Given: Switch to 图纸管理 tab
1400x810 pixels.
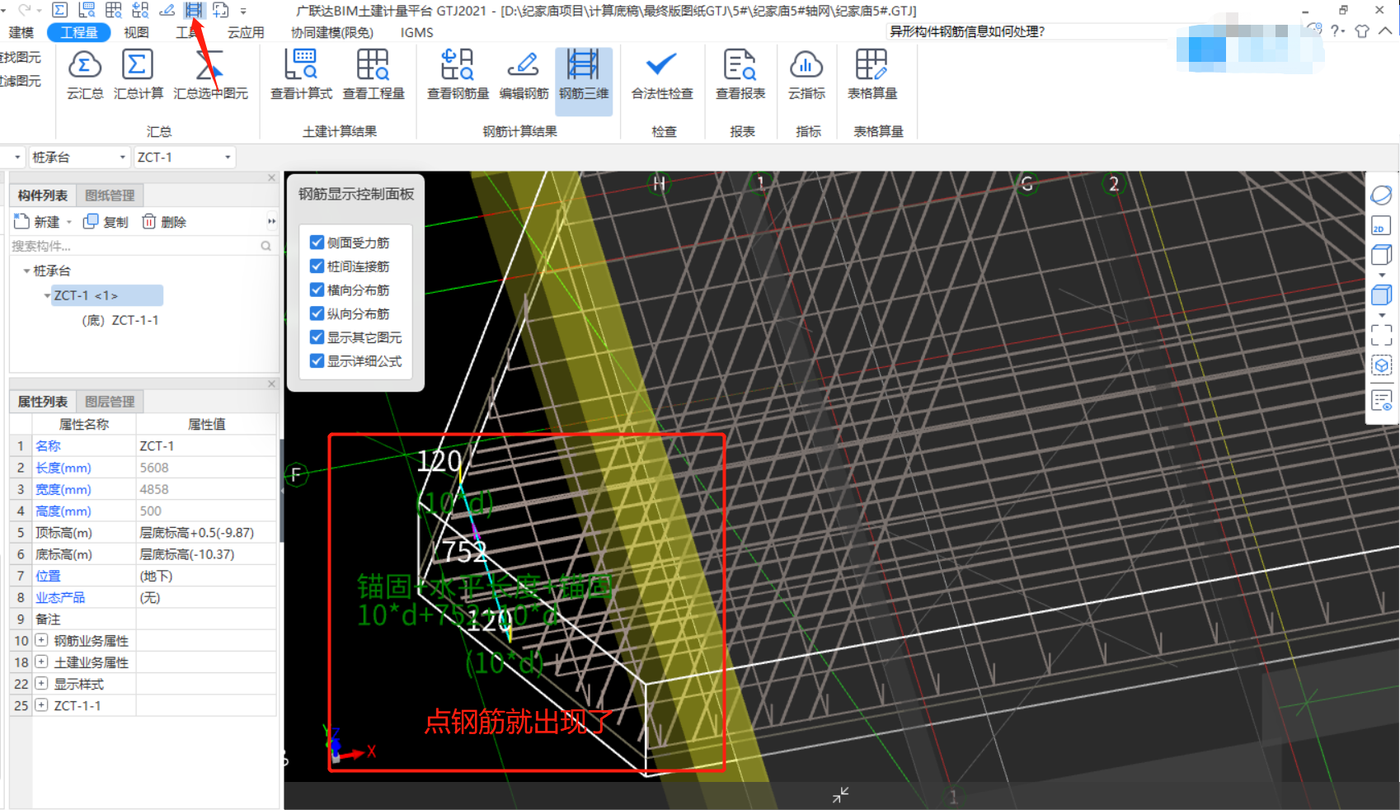Looking at the screenshot, I should tap(110, 195).
